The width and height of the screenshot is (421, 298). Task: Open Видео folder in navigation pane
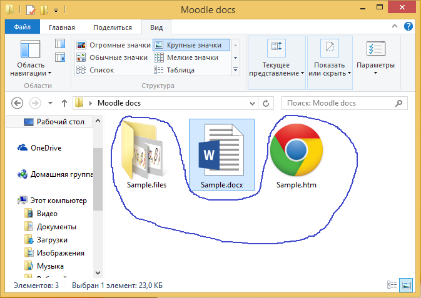(41, 214)
